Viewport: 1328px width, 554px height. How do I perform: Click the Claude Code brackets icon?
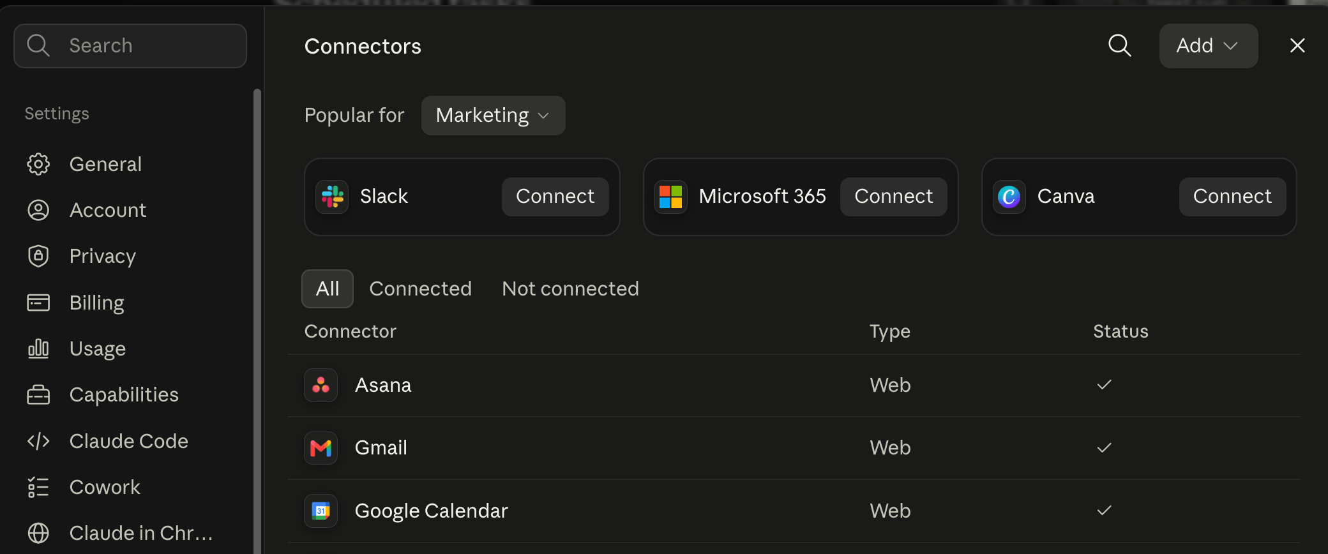(38, 441)
